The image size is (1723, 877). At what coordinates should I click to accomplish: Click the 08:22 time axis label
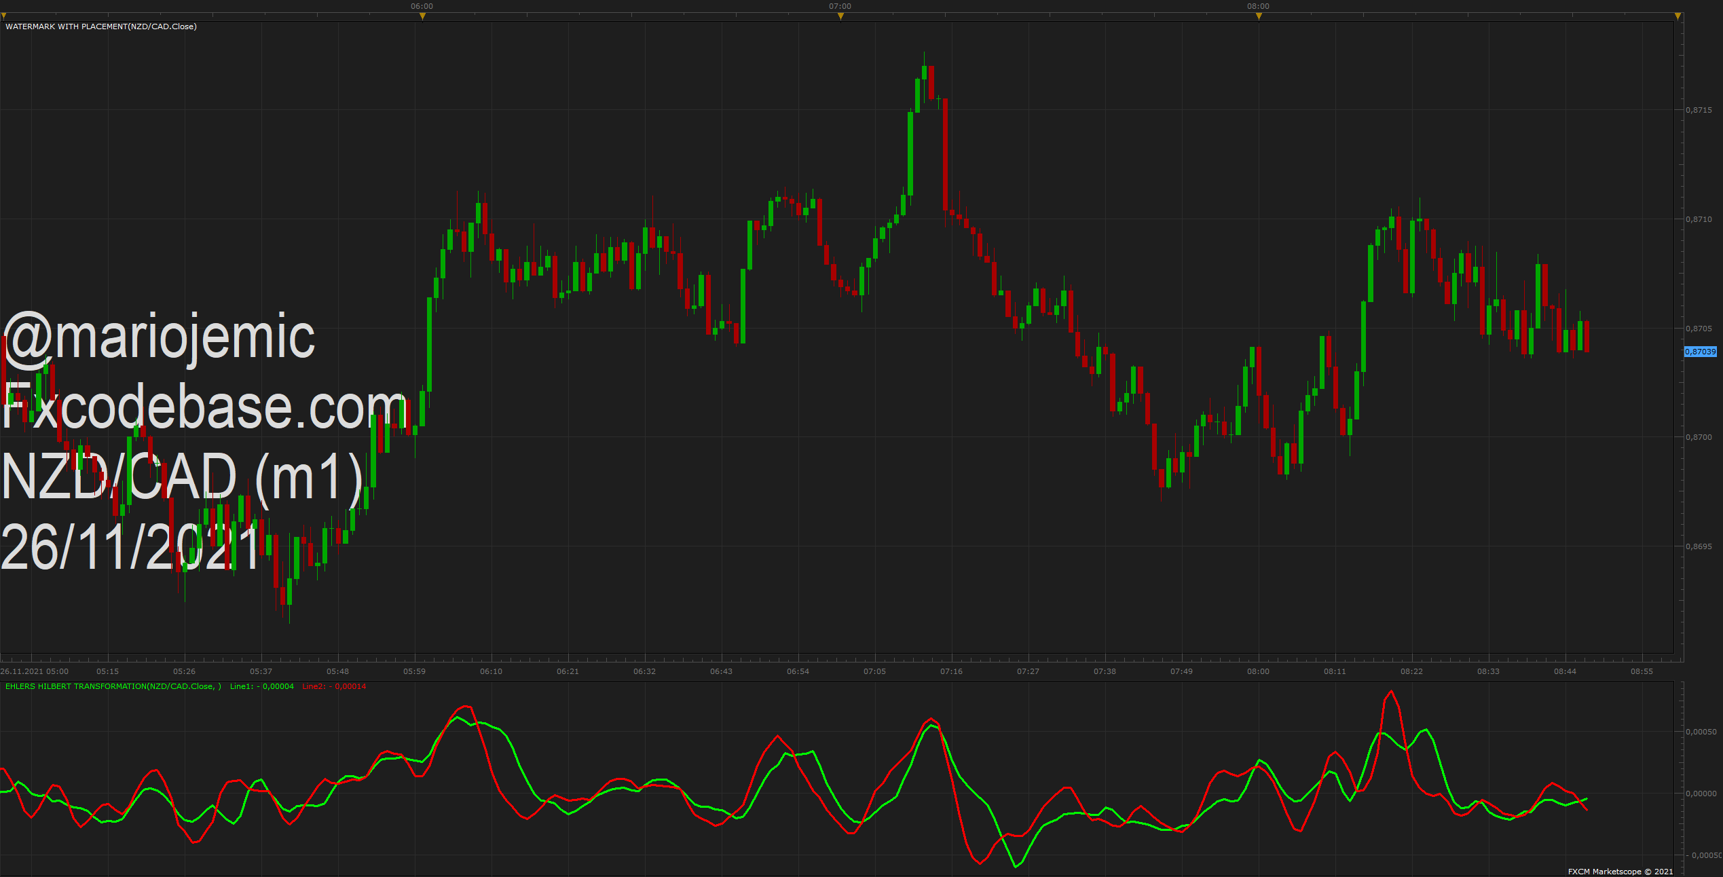pos(1411,671)
